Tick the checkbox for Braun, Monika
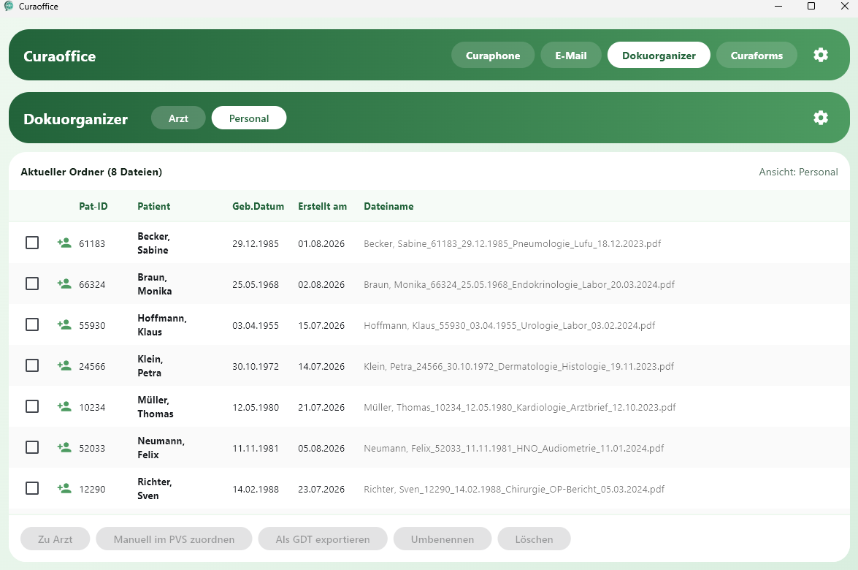Screen dimensions: 858x570 [x=32, y=284]
